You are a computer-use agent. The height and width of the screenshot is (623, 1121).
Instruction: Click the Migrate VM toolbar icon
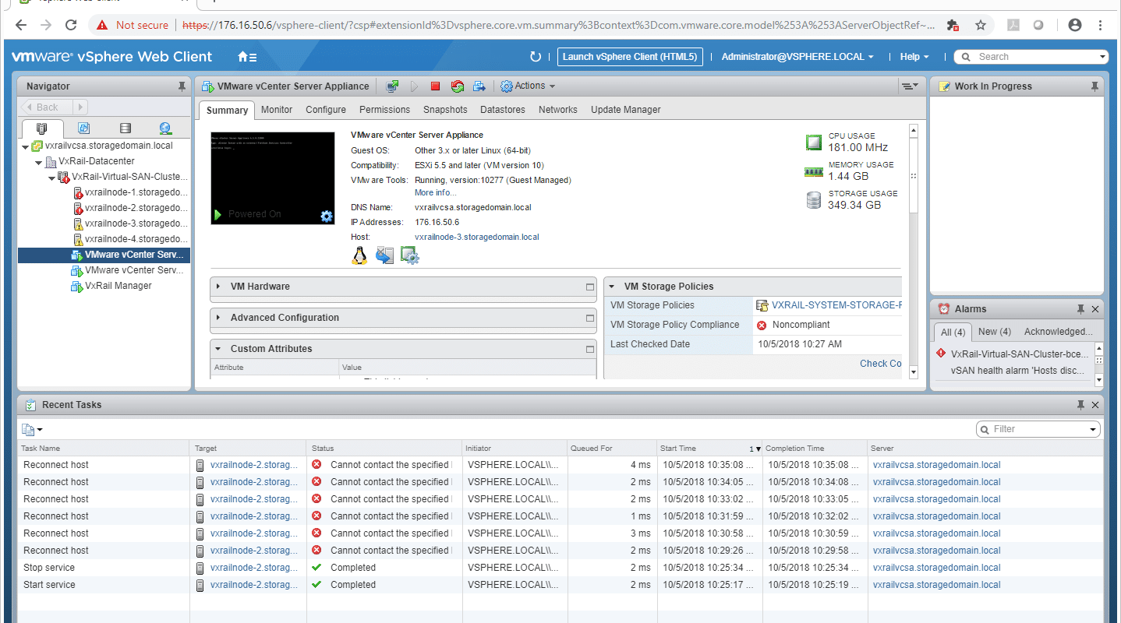479,86
